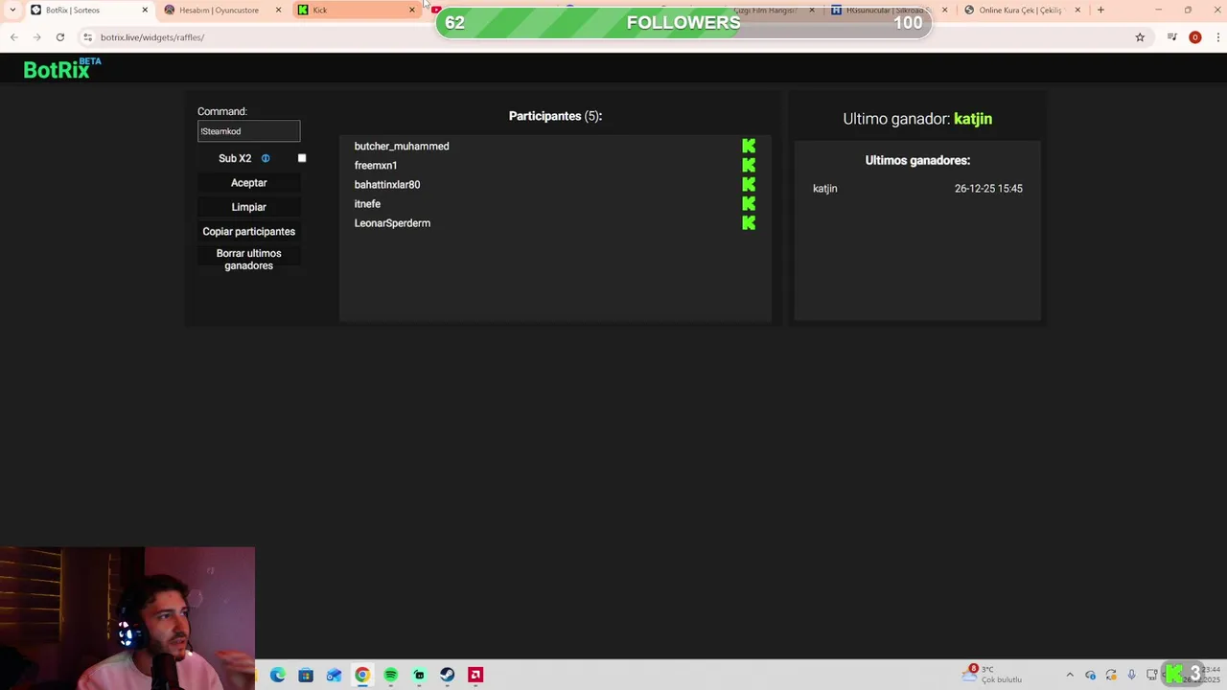Image resolution: width=1227 pixels, height=690 pixels.
Task: Open the Outlook mail app in the taskbar
Action: click(334, 675)
